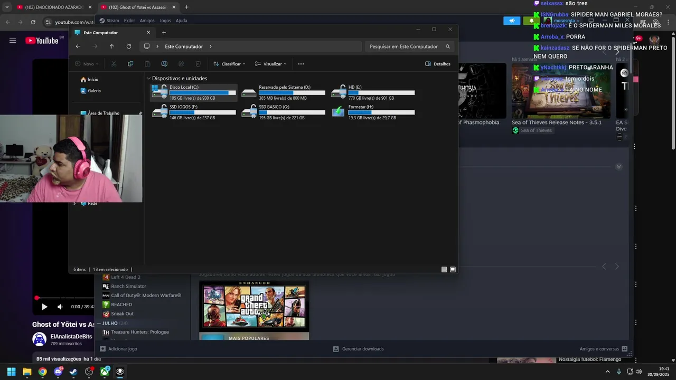Viewport: 676px width, 380px height.
Task: Collapse Dispositivos e unidades group
Action: coord(149,79)
